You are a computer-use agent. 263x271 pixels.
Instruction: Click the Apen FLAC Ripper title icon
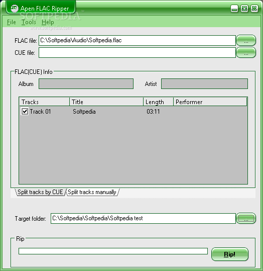point(14,8)
